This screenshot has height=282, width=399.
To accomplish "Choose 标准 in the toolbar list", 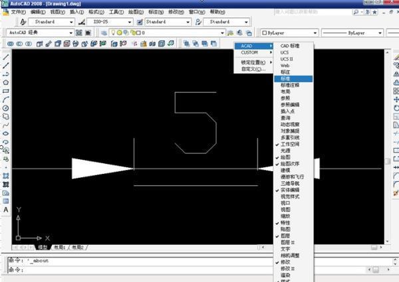I will 285,78.
